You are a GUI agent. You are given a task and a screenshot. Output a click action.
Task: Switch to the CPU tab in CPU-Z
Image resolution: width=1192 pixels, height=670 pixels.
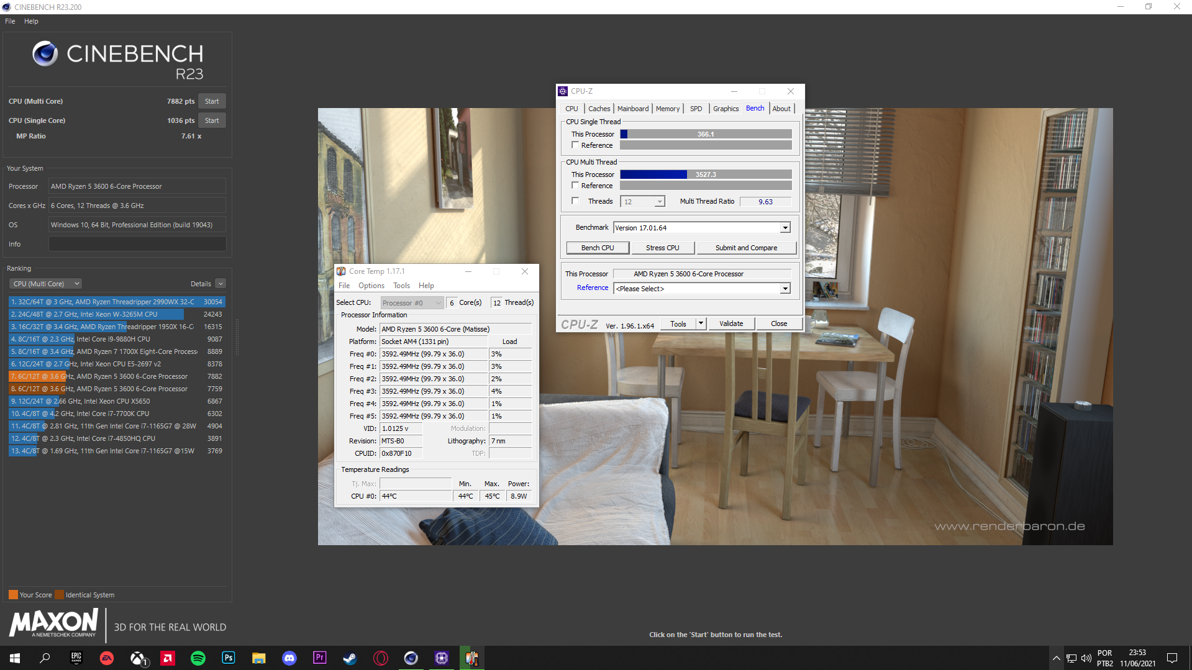[571, 109]
